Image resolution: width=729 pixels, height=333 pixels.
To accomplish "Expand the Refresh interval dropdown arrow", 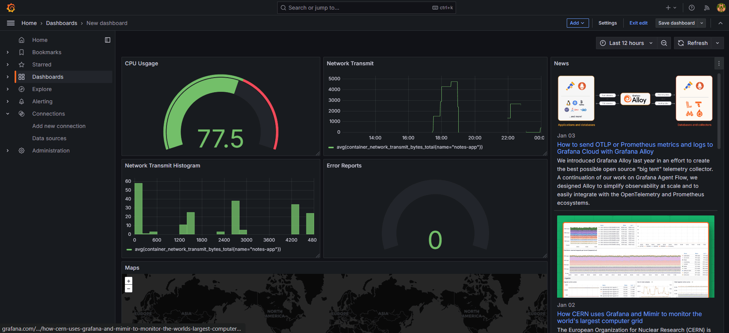I will [717, 43].
